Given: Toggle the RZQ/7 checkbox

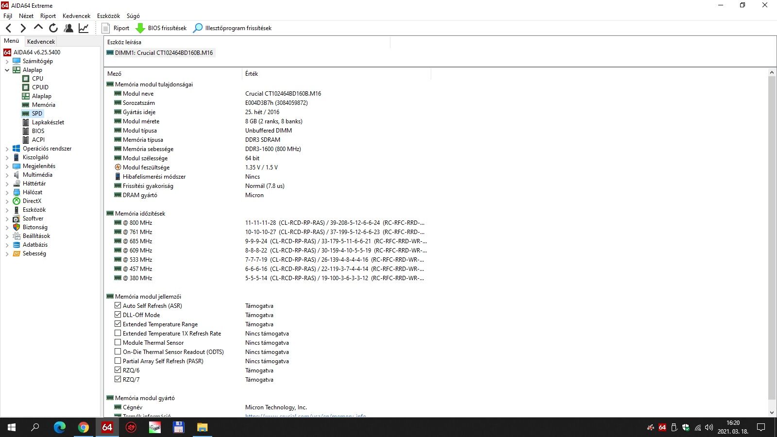Looking at the screenshot, I should 118,379.
